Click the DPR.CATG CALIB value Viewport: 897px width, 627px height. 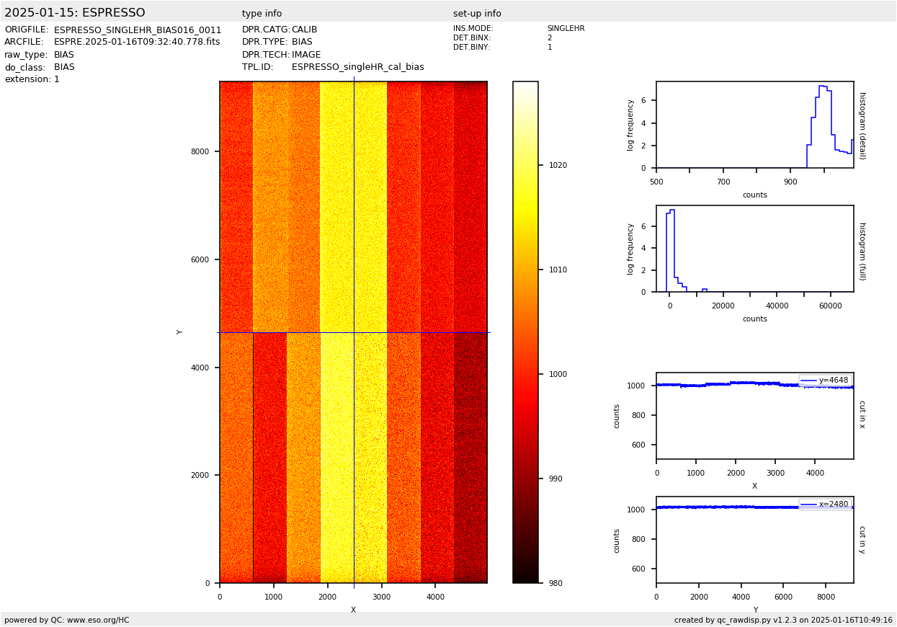[x=304, y=30]
